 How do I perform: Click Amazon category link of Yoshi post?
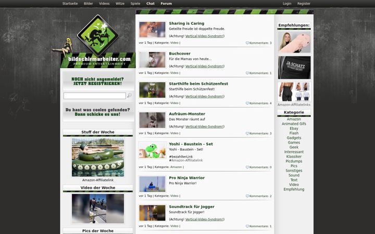tap(176, 167)
